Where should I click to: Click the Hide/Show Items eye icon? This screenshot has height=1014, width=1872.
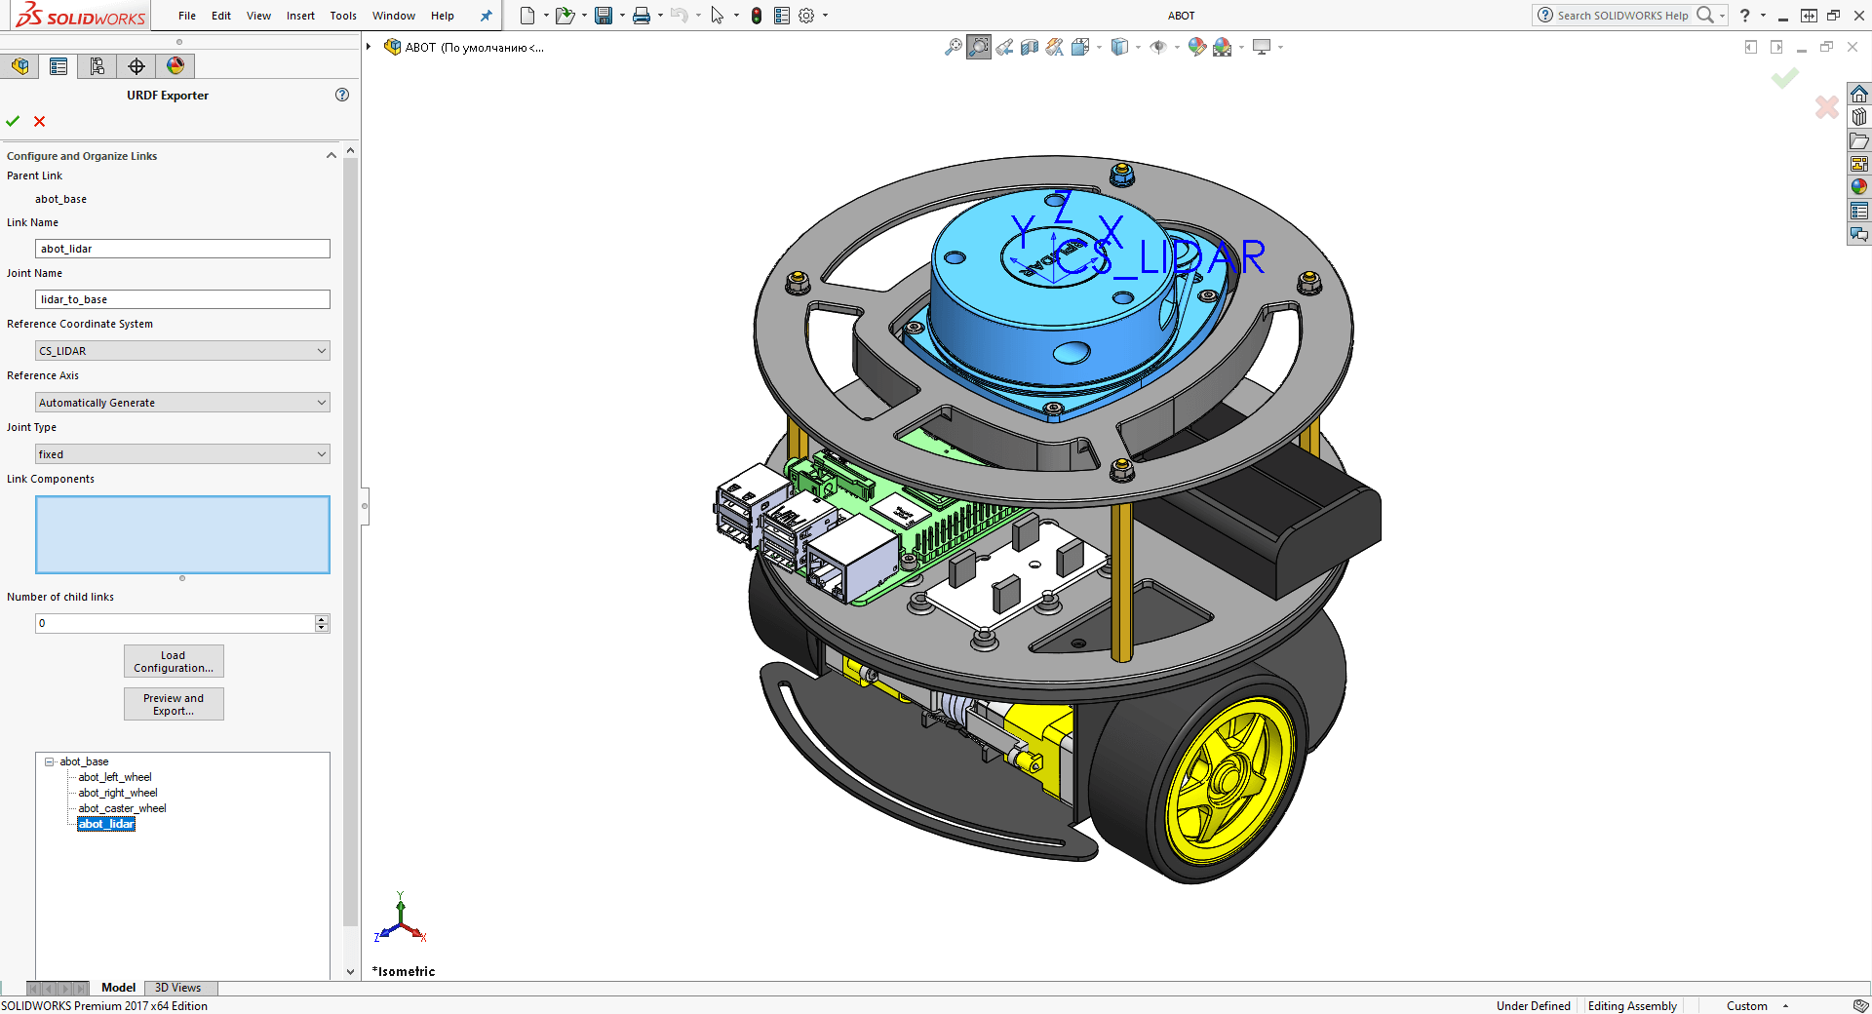coord(1159,47)
